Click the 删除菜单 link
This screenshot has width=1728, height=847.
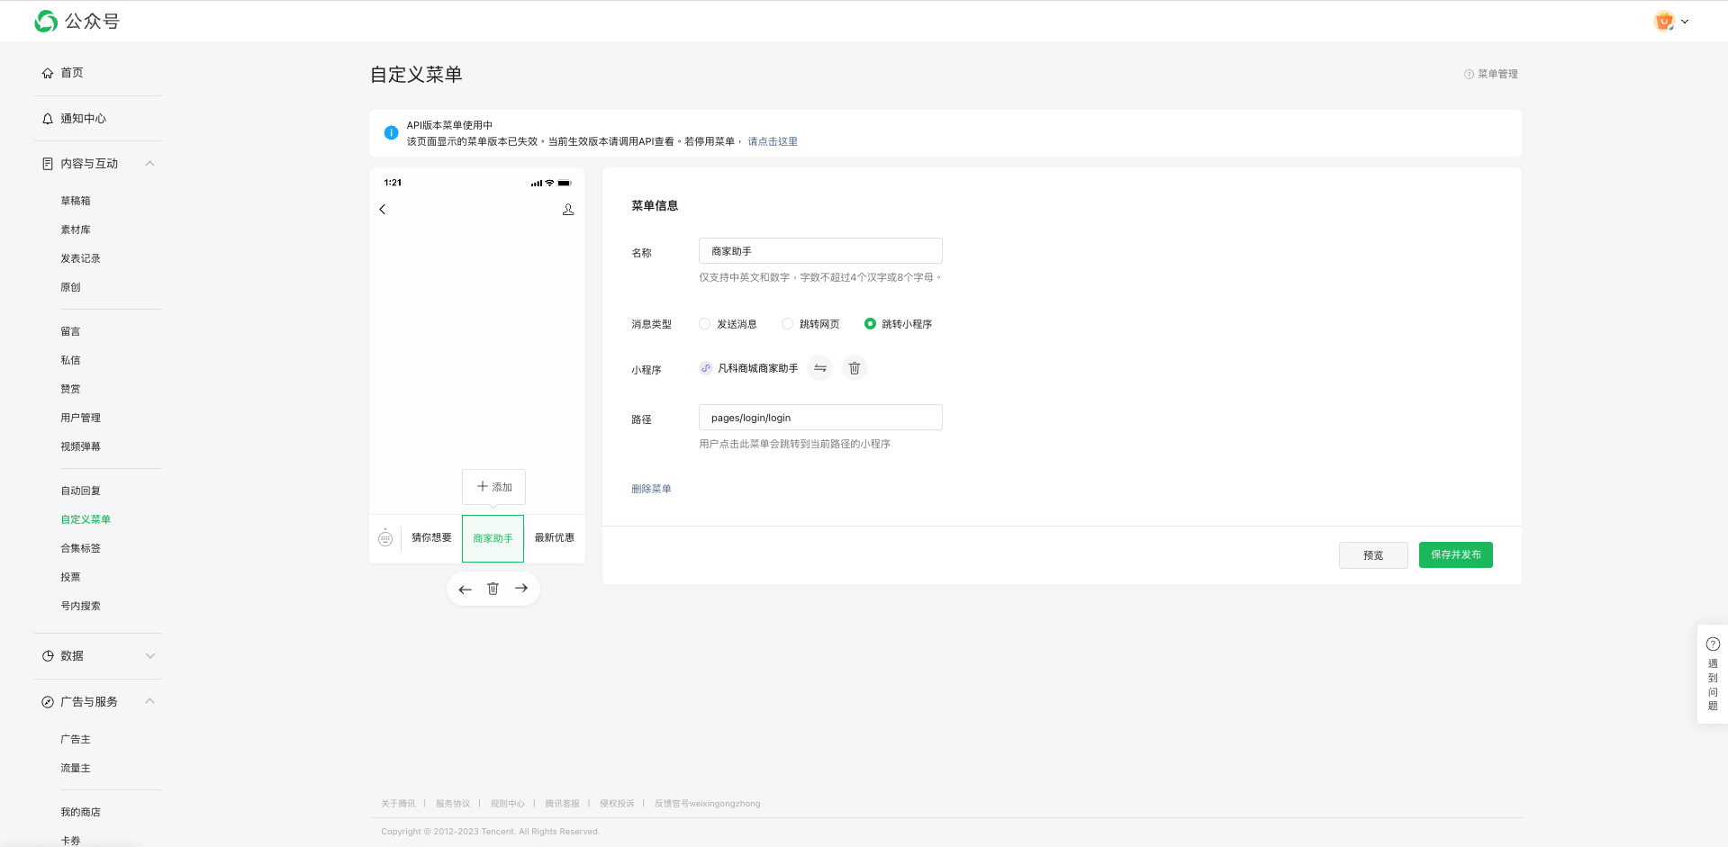[651, 489]
